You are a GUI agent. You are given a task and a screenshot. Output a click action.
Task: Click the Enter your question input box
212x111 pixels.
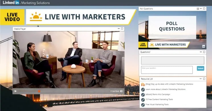click(167, 70)
